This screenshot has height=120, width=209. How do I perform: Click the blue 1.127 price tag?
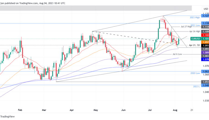click(x=205, y=16)
